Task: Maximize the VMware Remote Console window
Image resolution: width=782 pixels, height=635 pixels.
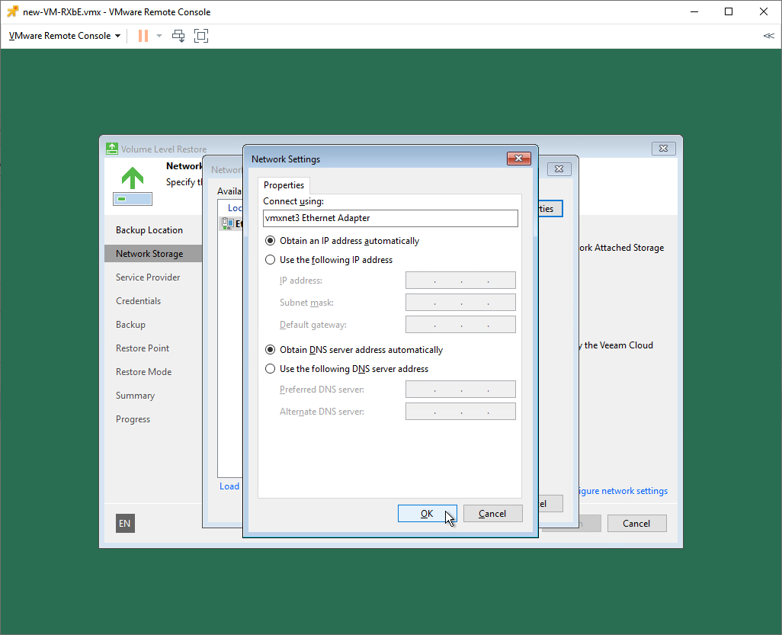Action: (x=729, y=11)
